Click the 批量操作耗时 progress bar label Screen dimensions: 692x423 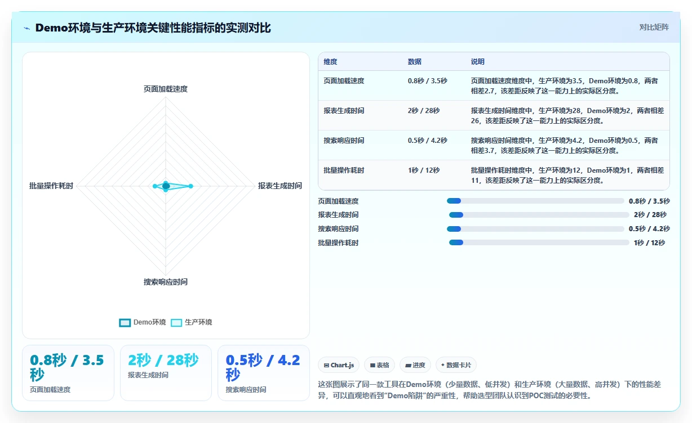click(338, 242)
